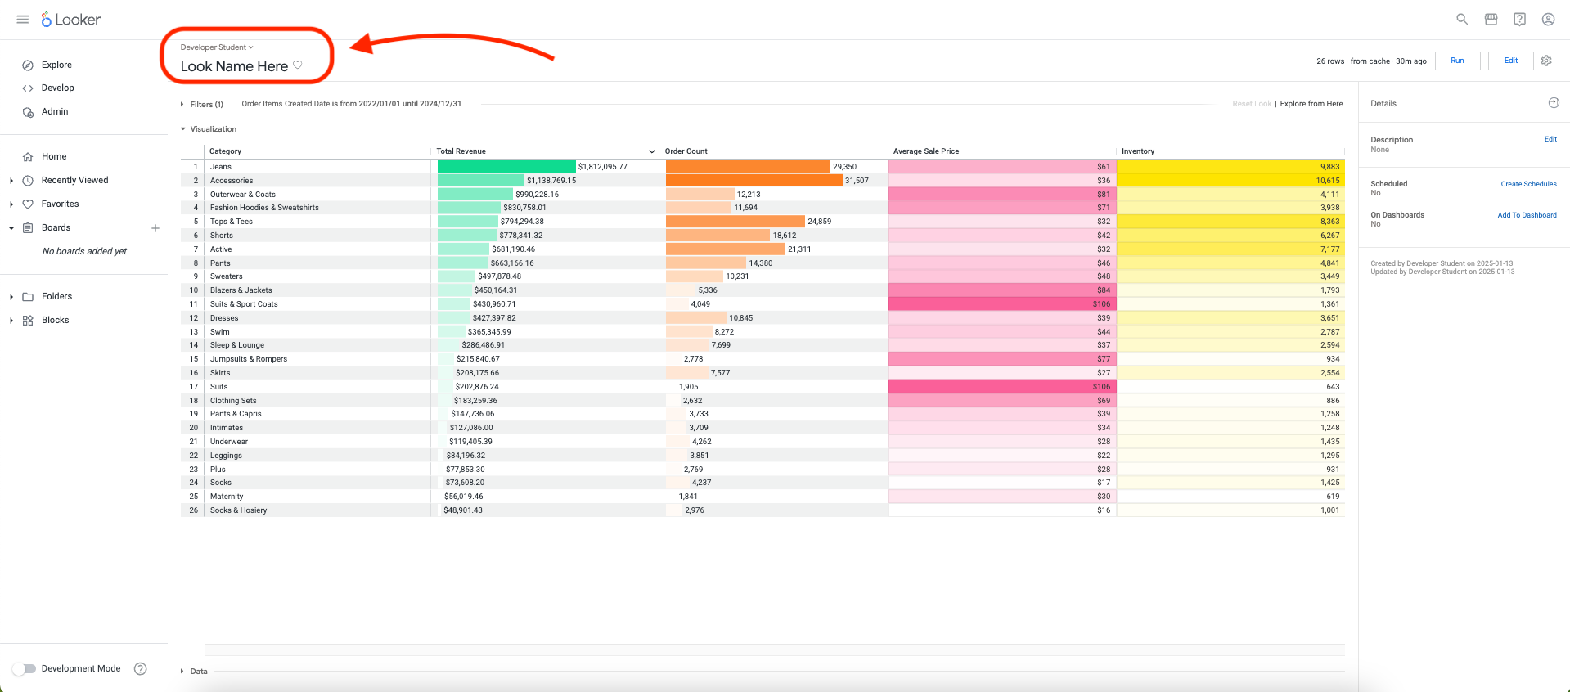Screen dimensions: 1570x692
Task: Expand the Filters section
Action: (201, 105)
